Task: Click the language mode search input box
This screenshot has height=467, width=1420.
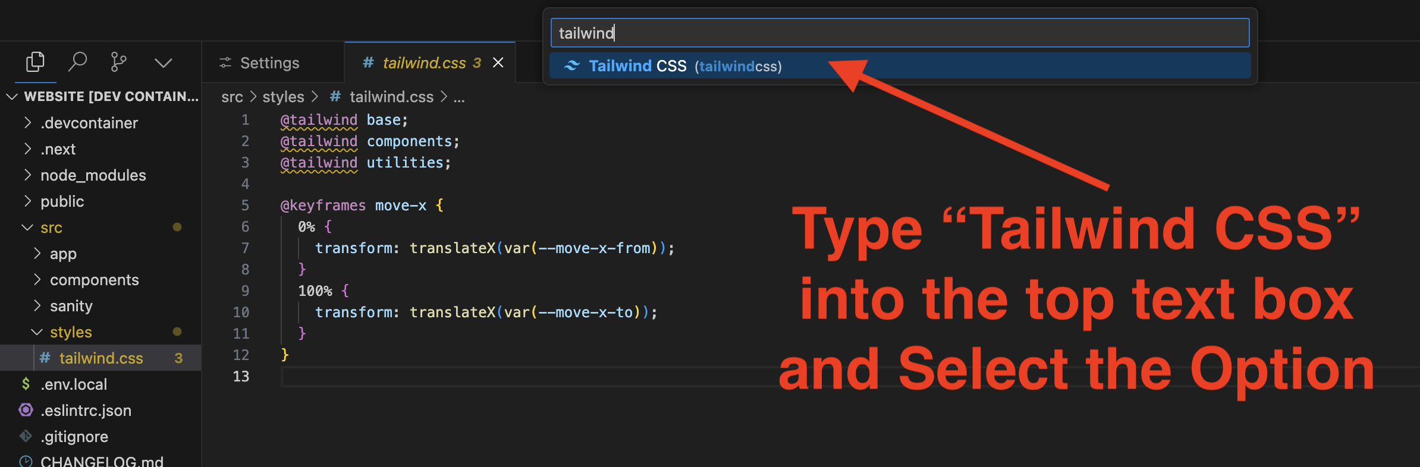Action: [900, 33]
